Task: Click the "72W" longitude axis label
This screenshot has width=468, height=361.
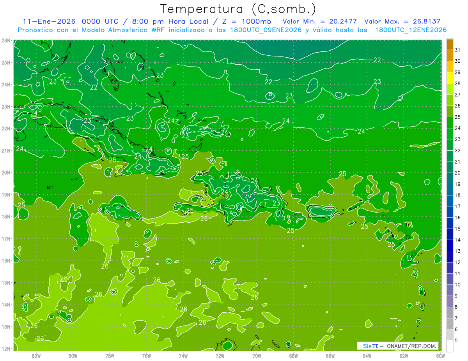Action: pyautogui.click(x=220, y=356)
